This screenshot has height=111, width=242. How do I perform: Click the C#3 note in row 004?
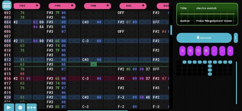pyautogui.click(x=85, y=22)
